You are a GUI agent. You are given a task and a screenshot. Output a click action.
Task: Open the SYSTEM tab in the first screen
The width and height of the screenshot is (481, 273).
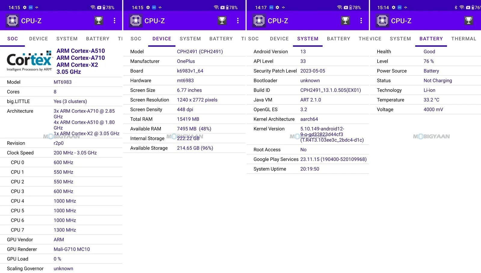coord(67,38)
